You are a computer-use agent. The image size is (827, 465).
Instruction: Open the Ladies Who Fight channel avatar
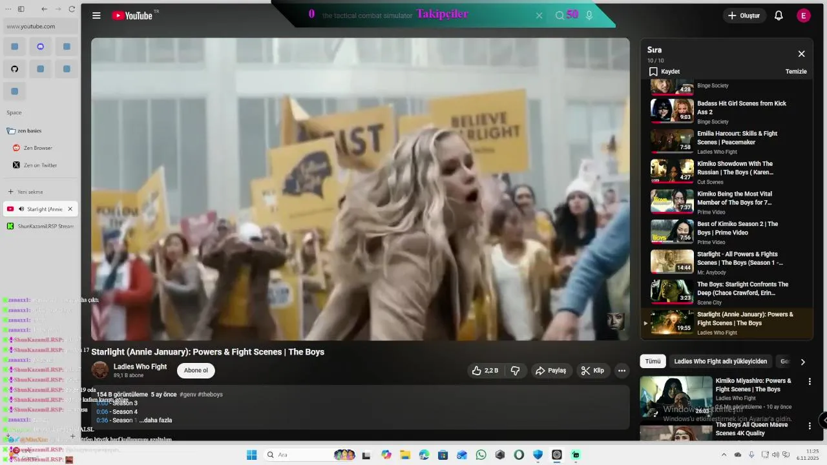tap(100, 370)
